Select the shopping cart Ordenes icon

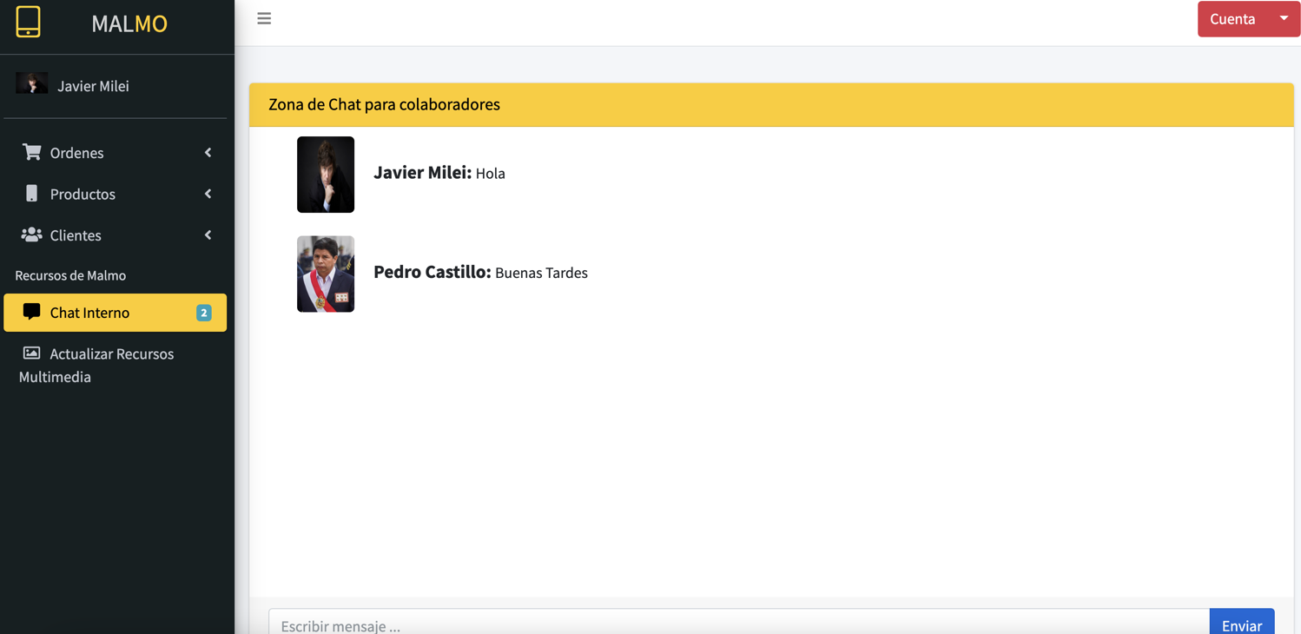click(31, 152)
